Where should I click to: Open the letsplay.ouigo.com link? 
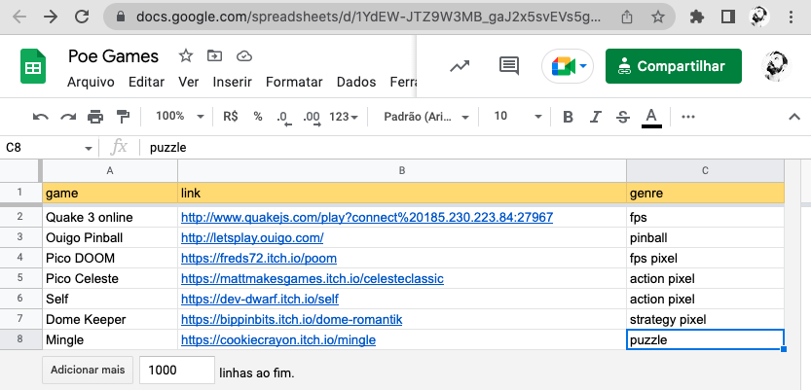[x=252, y=238]
